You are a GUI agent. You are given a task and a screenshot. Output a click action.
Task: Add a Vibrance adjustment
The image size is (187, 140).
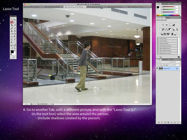pyautogui.click(x=160, y=30)
